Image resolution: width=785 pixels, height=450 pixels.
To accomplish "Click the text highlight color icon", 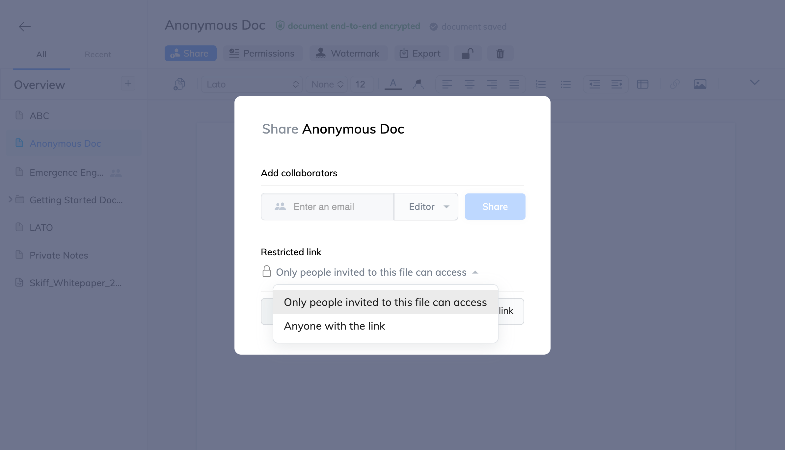I will [x=418, y=84].
